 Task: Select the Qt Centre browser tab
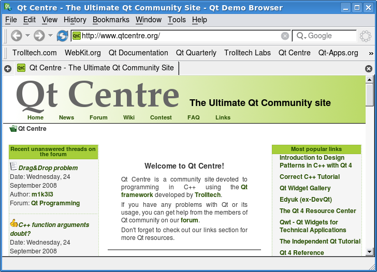[97, 68]
